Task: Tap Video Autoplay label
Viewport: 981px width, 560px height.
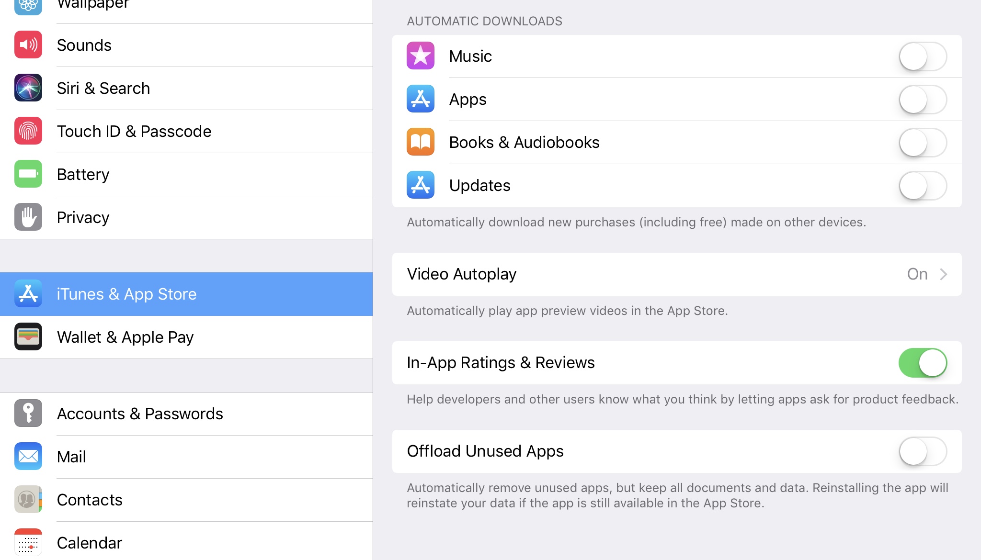Action: pyautogui.click(x=461, y=274)
